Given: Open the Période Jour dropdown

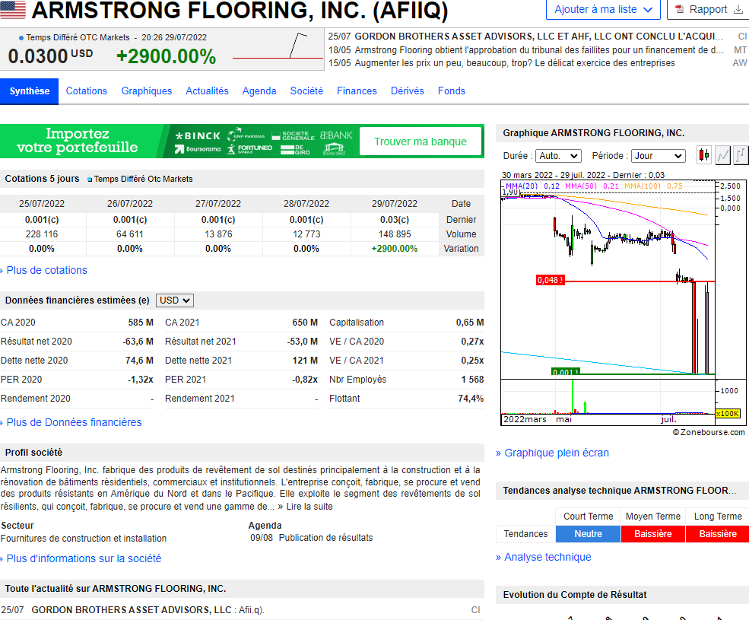Looking at the screenshot, I should pos(659,156).
